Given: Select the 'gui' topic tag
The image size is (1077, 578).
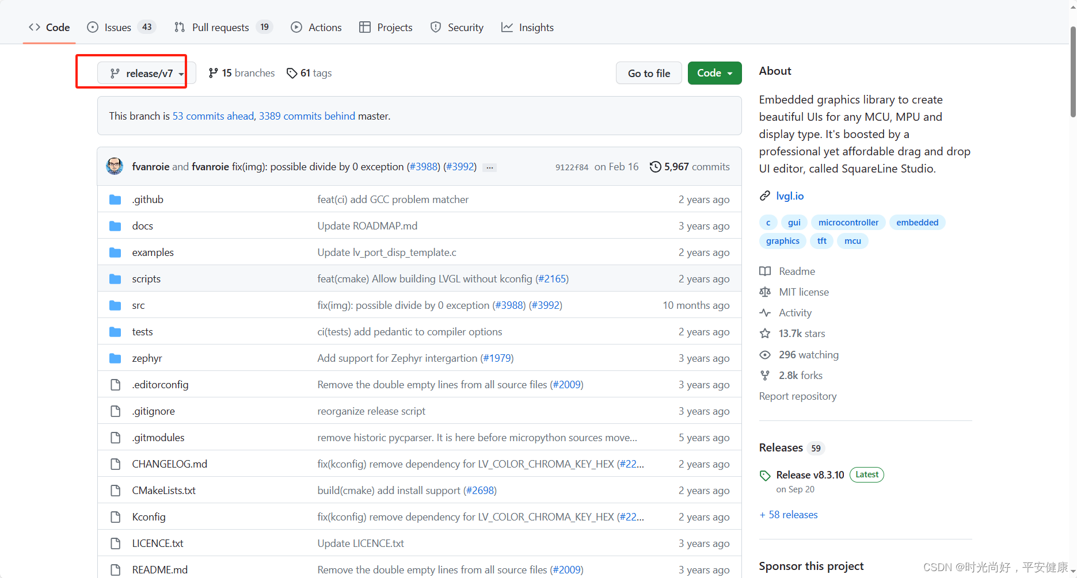Looking at the screenshot, I should pos(794,223).
